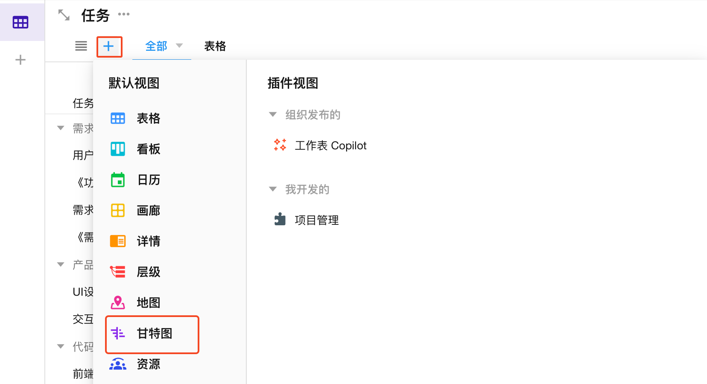Viewport: 707px width, 384px height.
Task: Open the three-dot menu beside 任务
Action: point(124,15)
